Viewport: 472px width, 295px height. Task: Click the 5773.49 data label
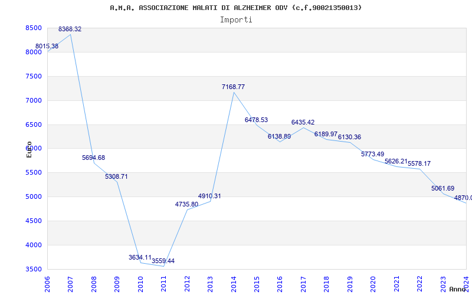point(373,154)
